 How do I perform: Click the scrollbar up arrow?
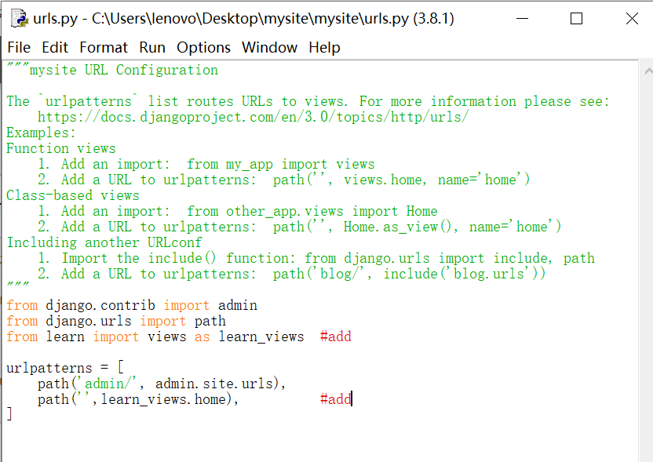(x=648, y=71)
